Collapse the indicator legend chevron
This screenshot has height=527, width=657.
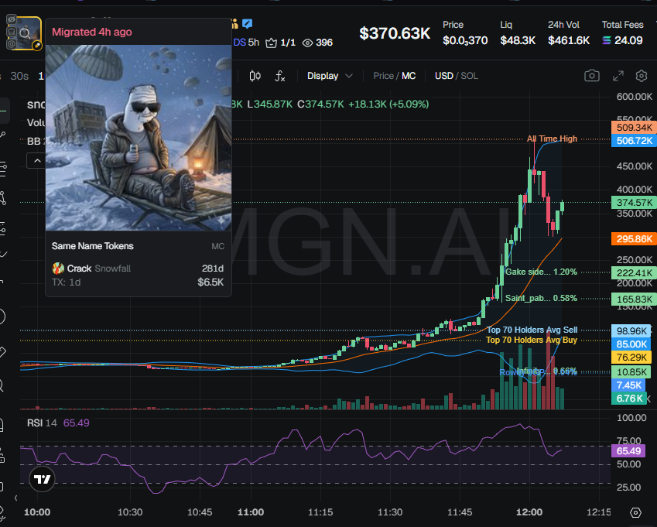coord(37,161)
